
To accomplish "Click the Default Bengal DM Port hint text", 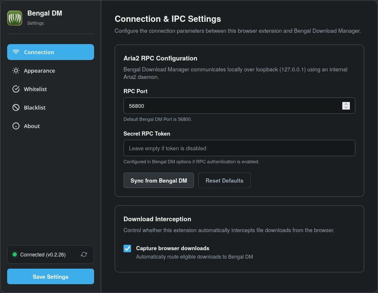I will tap(157, 119).
